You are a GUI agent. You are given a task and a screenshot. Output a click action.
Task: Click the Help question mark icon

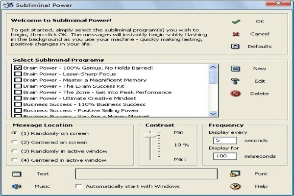(235, 186)
